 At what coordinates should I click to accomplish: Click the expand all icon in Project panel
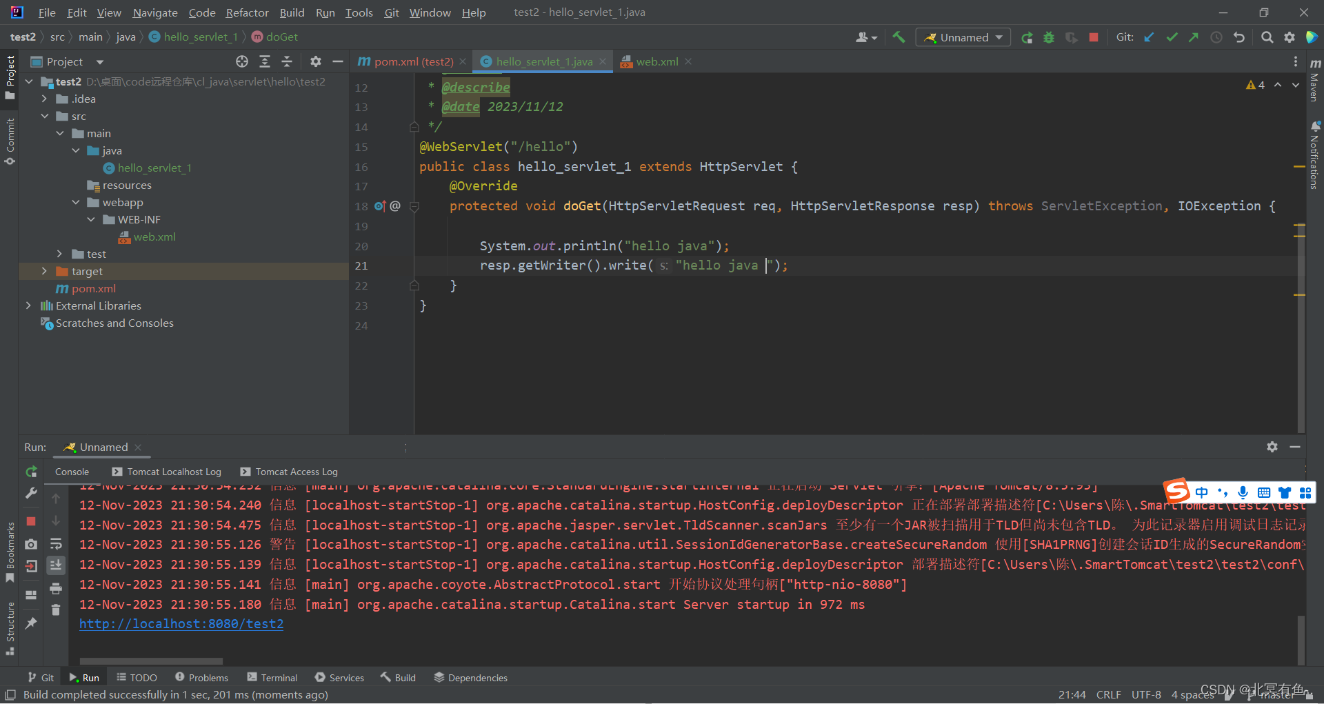point(265,61)
